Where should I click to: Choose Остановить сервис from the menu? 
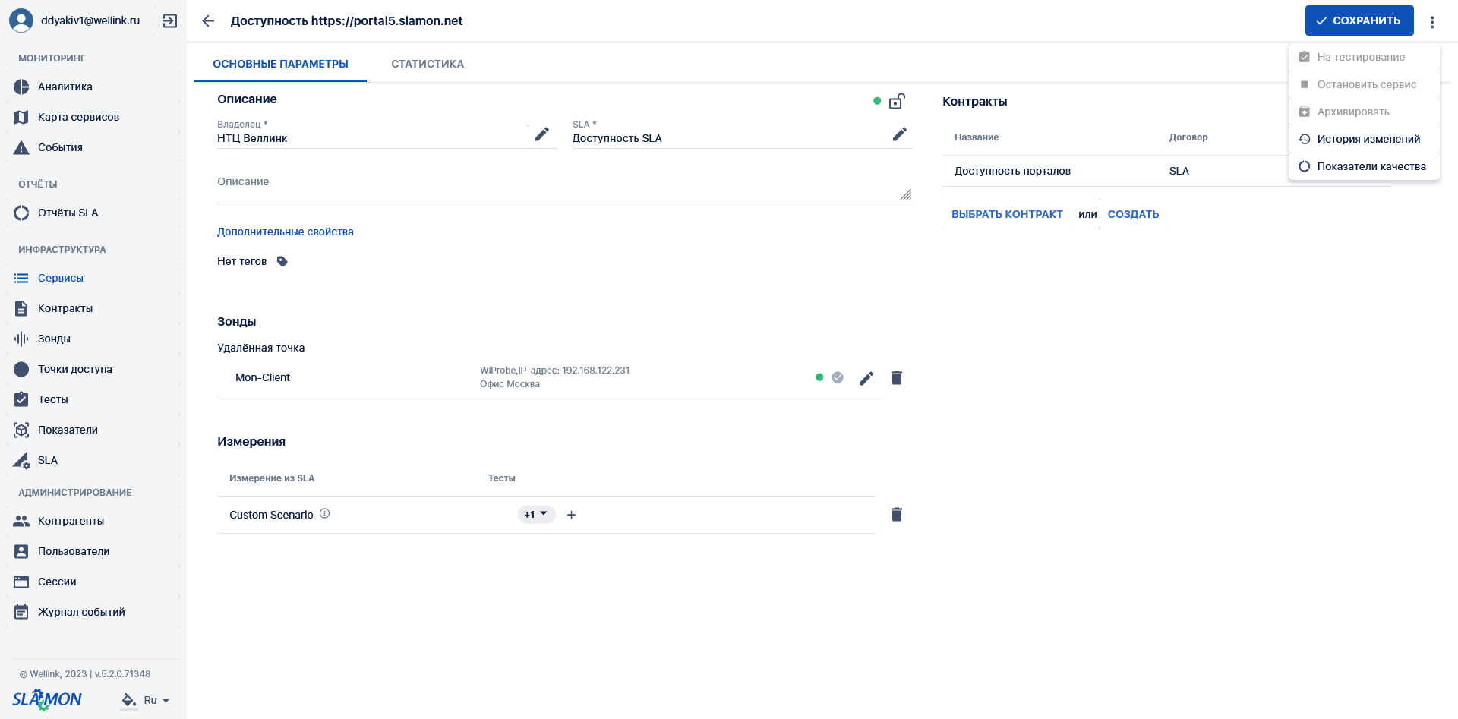click(x=1364, y=84)
